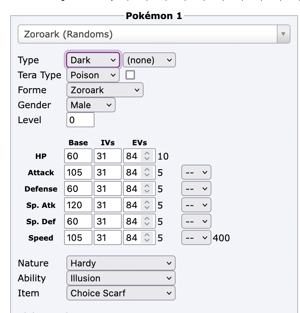Open the Speed stat boost dropdown
Screen dimensions: 300x313
196,237
